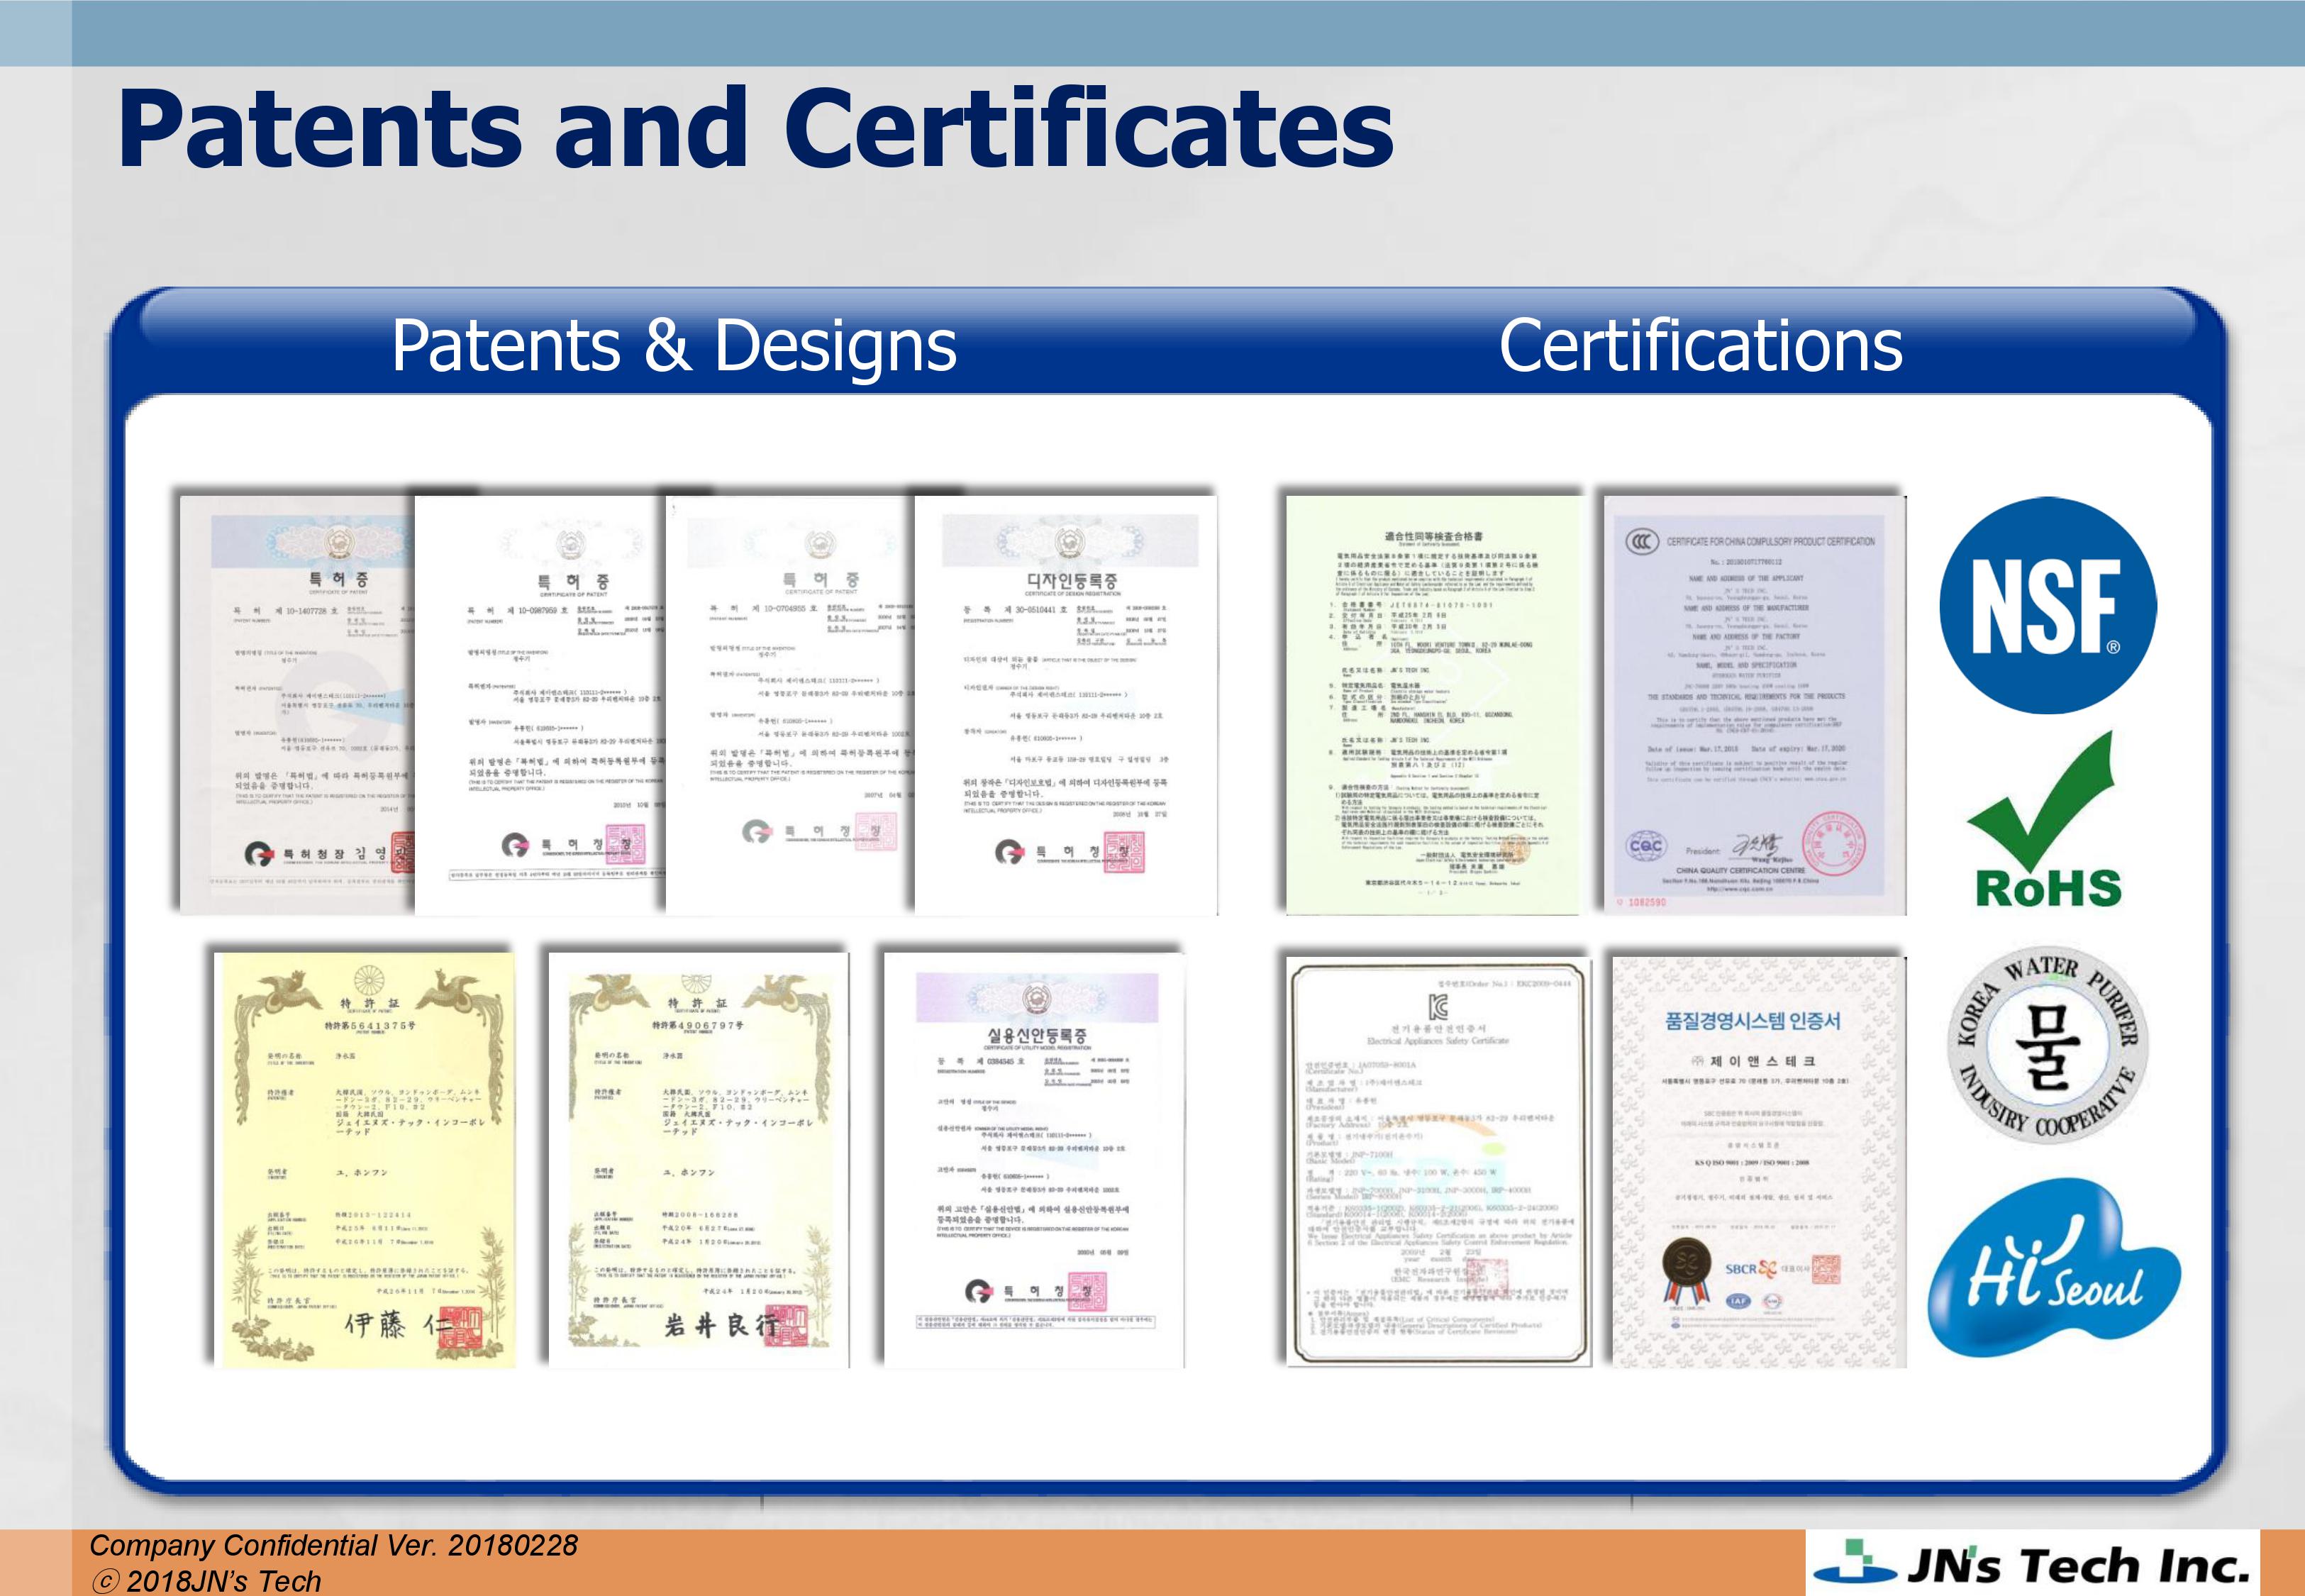Click the NSF certification logo
Image resolution: width=2305 pixels, height=1596 pixels.
click(x=2047, y=605)
